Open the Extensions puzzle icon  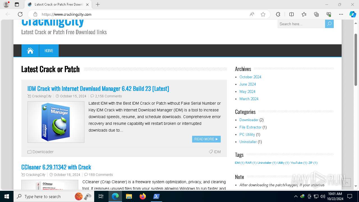click(x=278, y=14)
